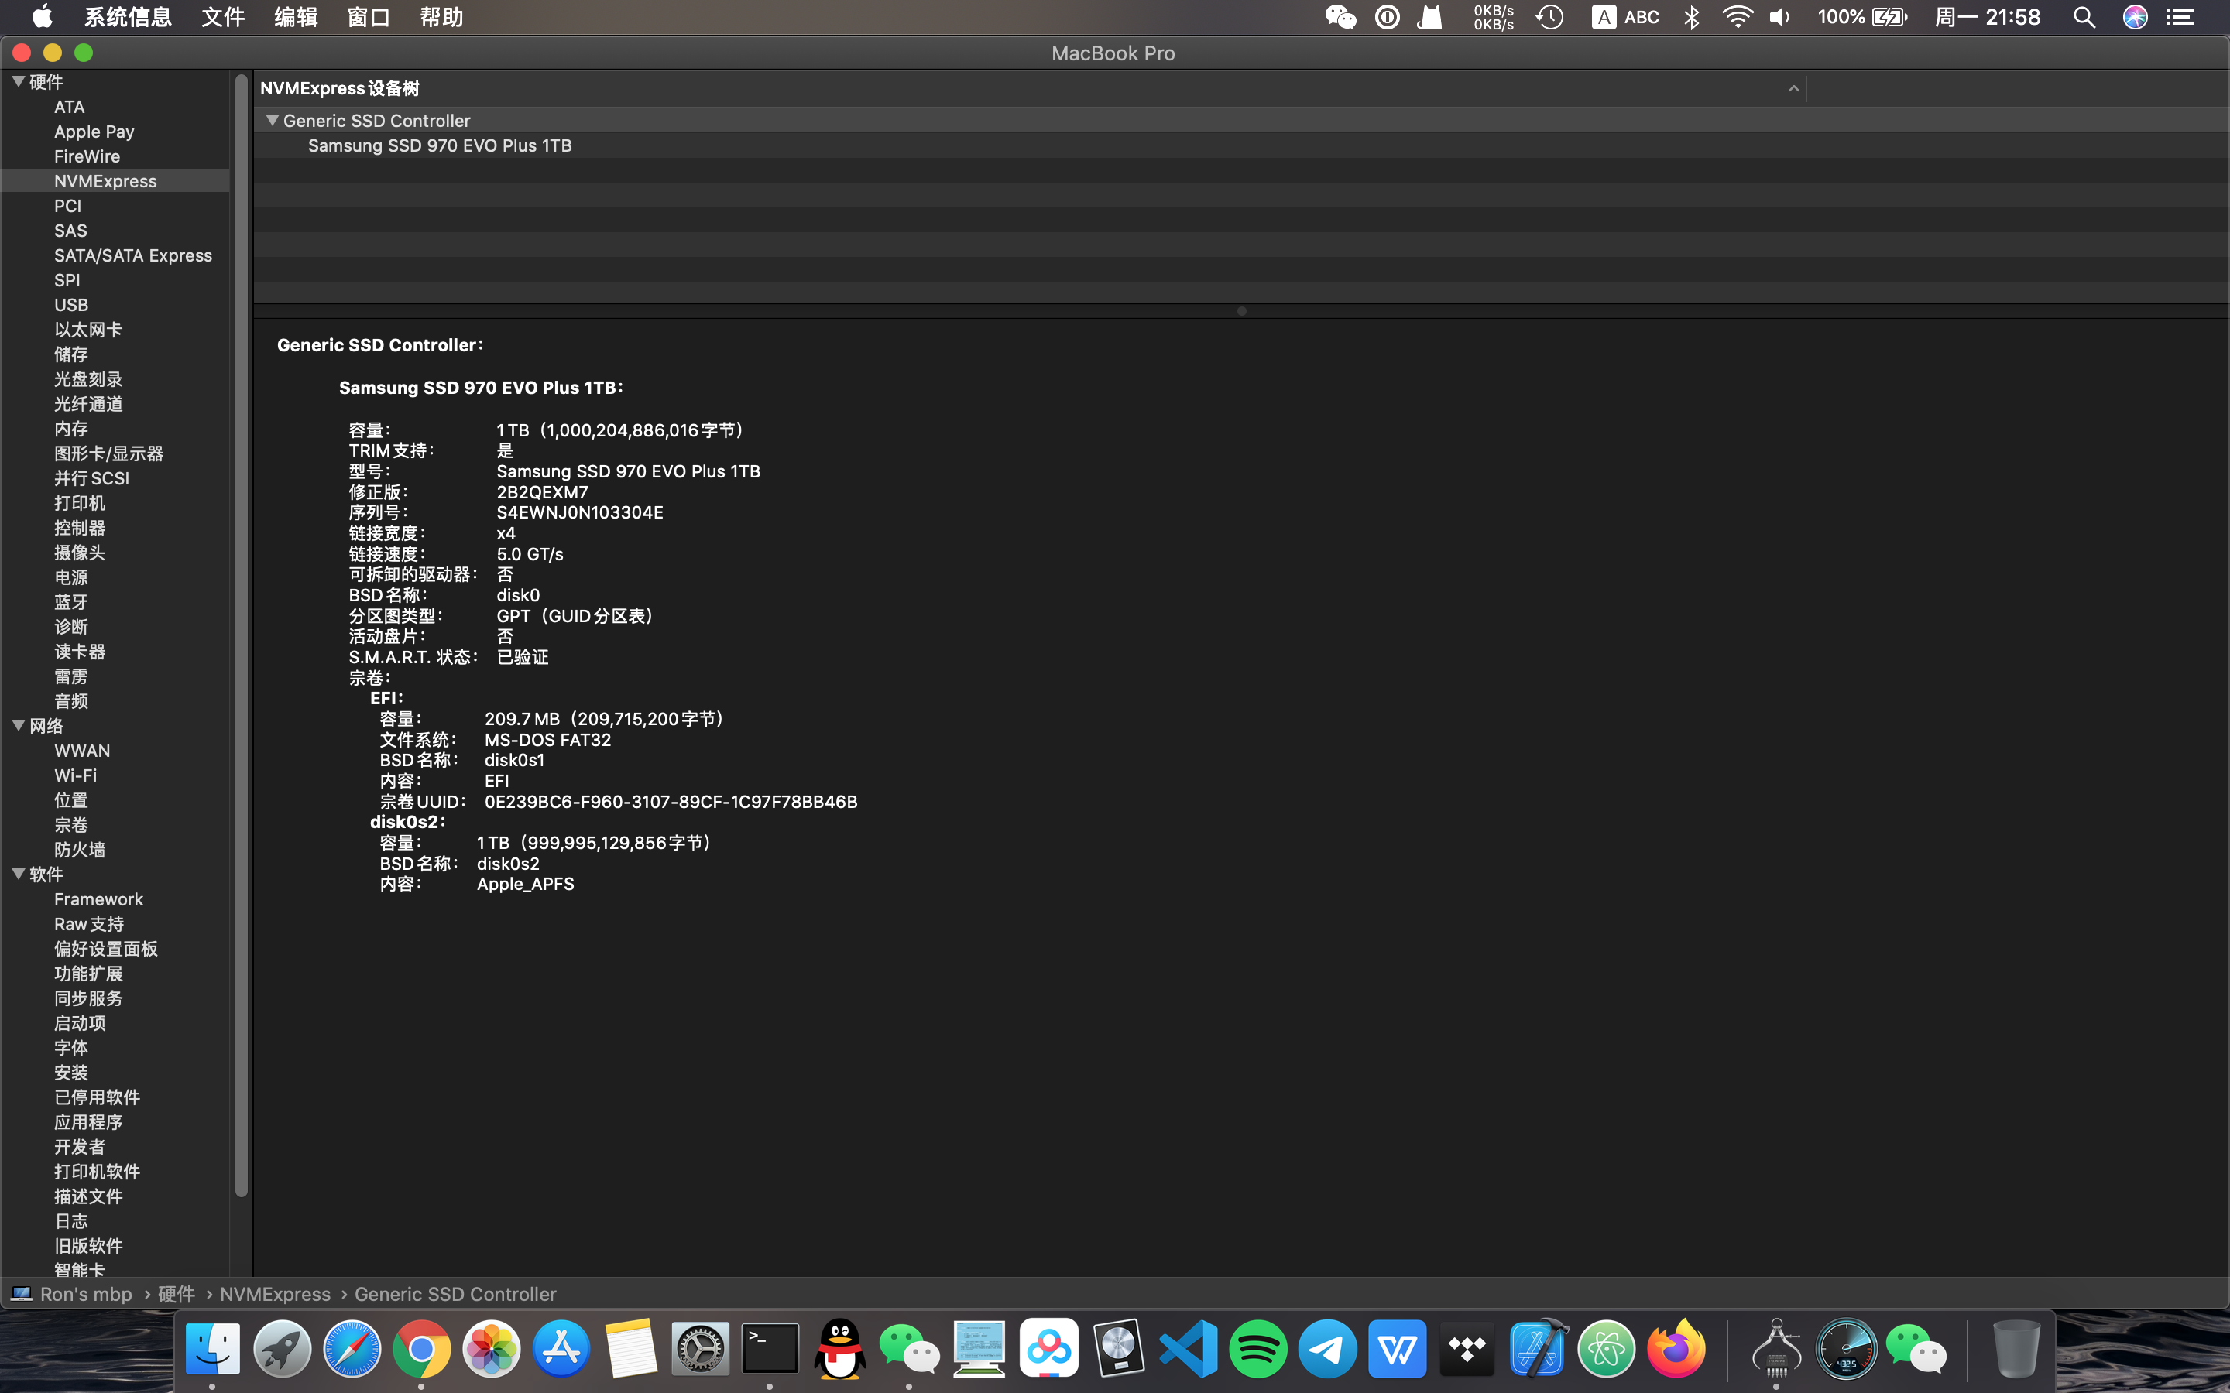Open the 文件 menu
This screenshot has height=1393, width=2230.
223,18
